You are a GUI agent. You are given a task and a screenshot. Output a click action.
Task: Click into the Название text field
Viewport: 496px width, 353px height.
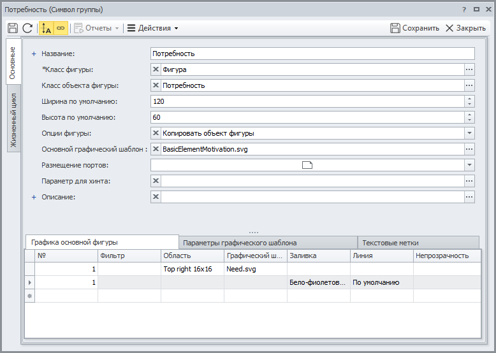coord(312,54)
